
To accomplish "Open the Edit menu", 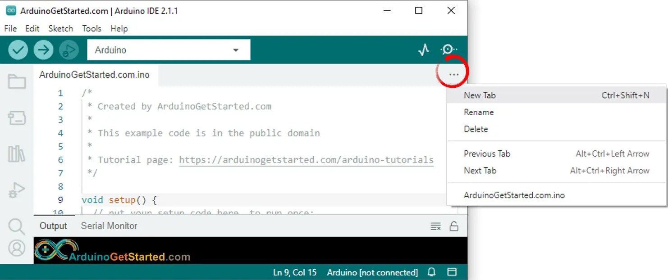I will point(32,28).
